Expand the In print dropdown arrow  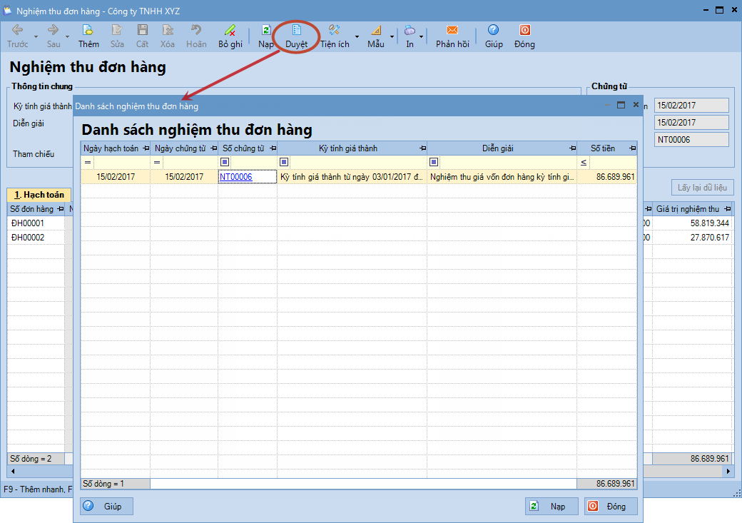(422, 36)
